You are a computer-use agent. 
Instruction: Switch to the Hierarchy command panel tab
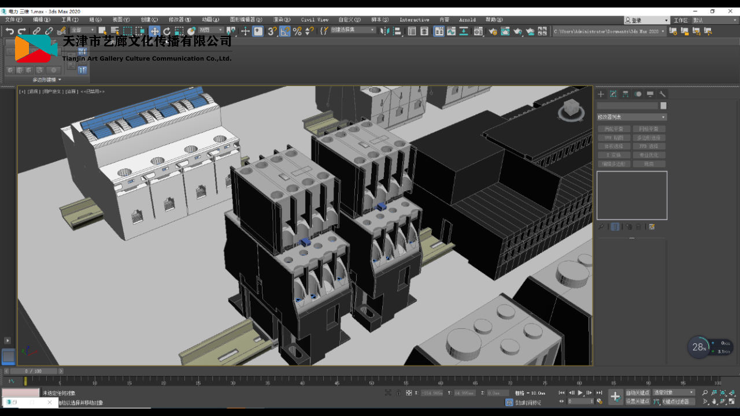626,94
